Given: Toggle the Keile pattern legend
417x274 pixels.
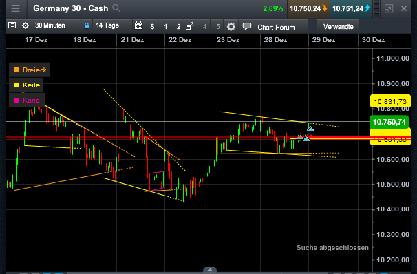Looking at the screenshot, I should click(x=26, y=85).
